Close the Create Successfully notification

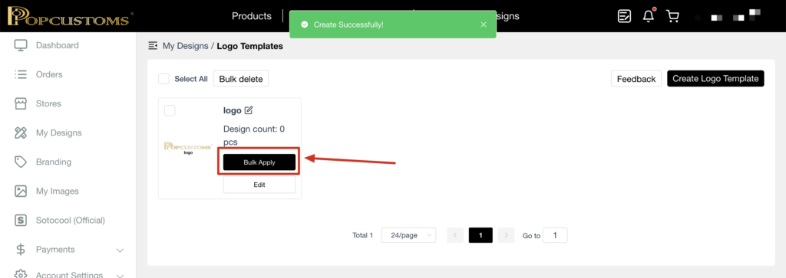pyautogui.click(x=484, y=25)
